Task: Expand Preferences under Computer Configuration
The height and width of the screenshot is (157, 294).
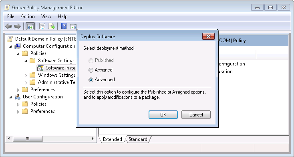Action: tap(18, 90)
